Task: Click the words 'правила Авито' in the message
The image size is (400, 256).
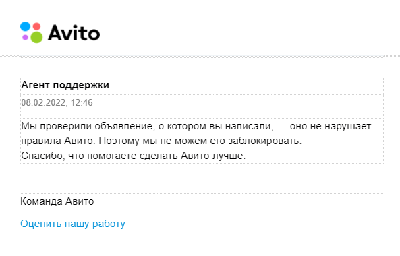Action: pos(57,141)
